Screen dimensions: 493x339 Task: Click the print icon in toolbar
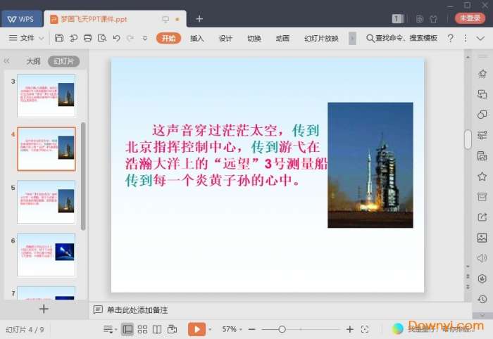(88, 38)
